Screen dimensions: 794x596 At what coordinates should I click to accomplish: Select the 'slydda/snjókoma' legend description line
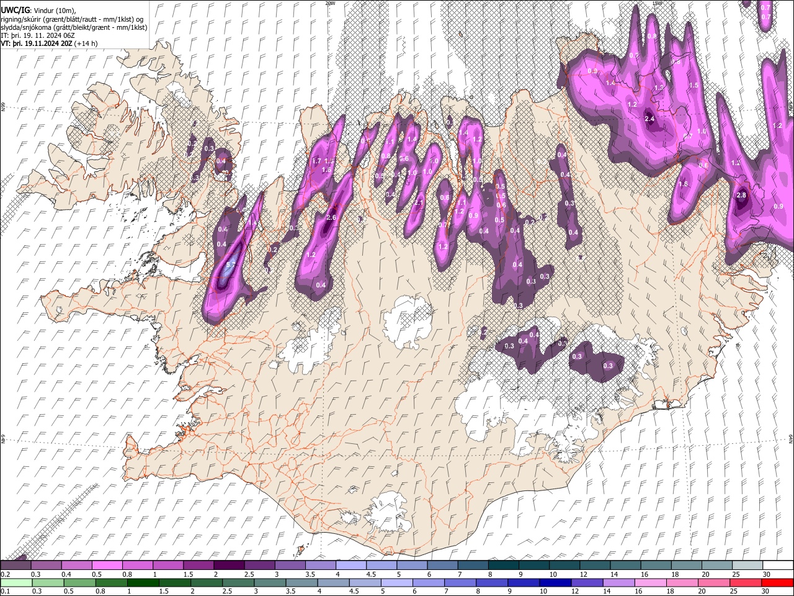74,27
